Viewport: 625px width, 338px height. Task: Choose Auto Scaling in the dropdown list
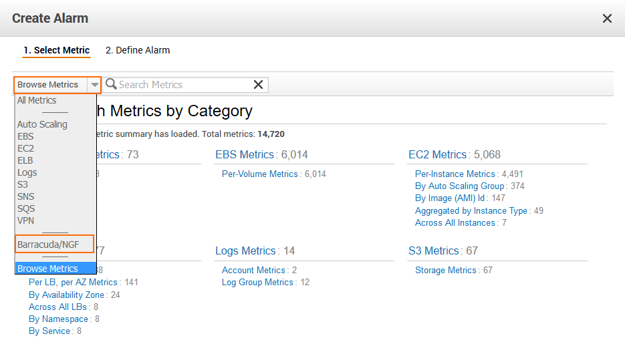pyautogui.click(x=42, y=124)
